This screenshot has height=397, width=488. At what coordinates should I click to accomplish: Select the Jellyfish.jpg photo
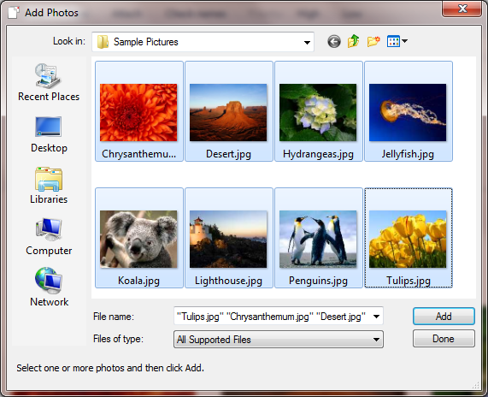409,111
